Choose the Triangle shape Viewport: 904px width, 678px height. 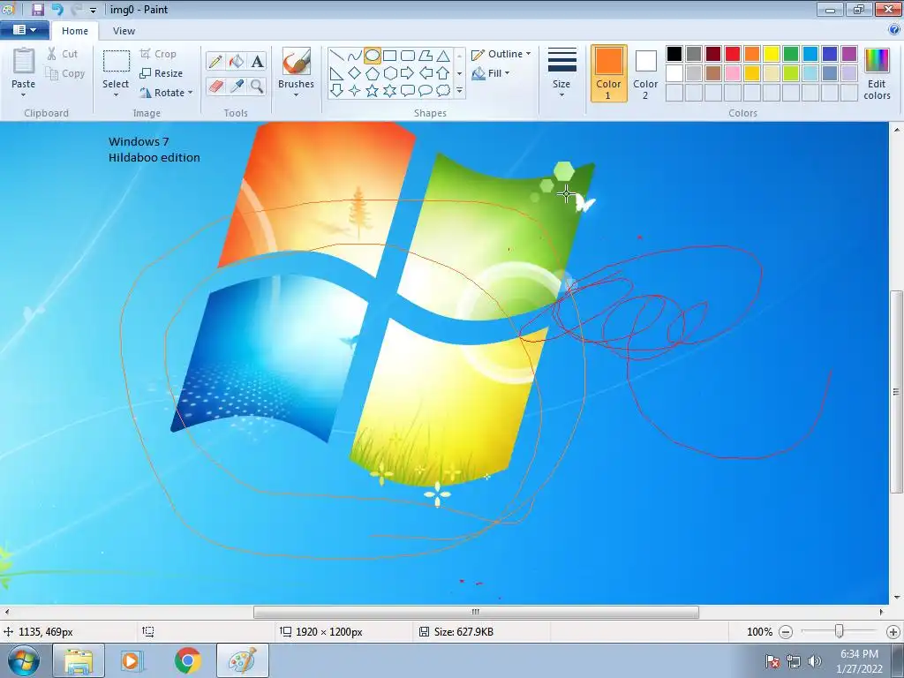point(443,56)
